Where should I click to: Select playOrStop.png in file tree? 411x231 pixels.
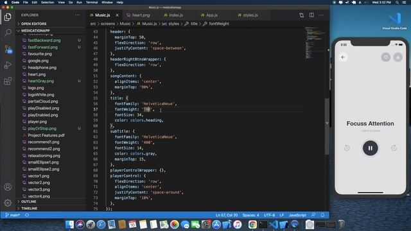point(42,128)
